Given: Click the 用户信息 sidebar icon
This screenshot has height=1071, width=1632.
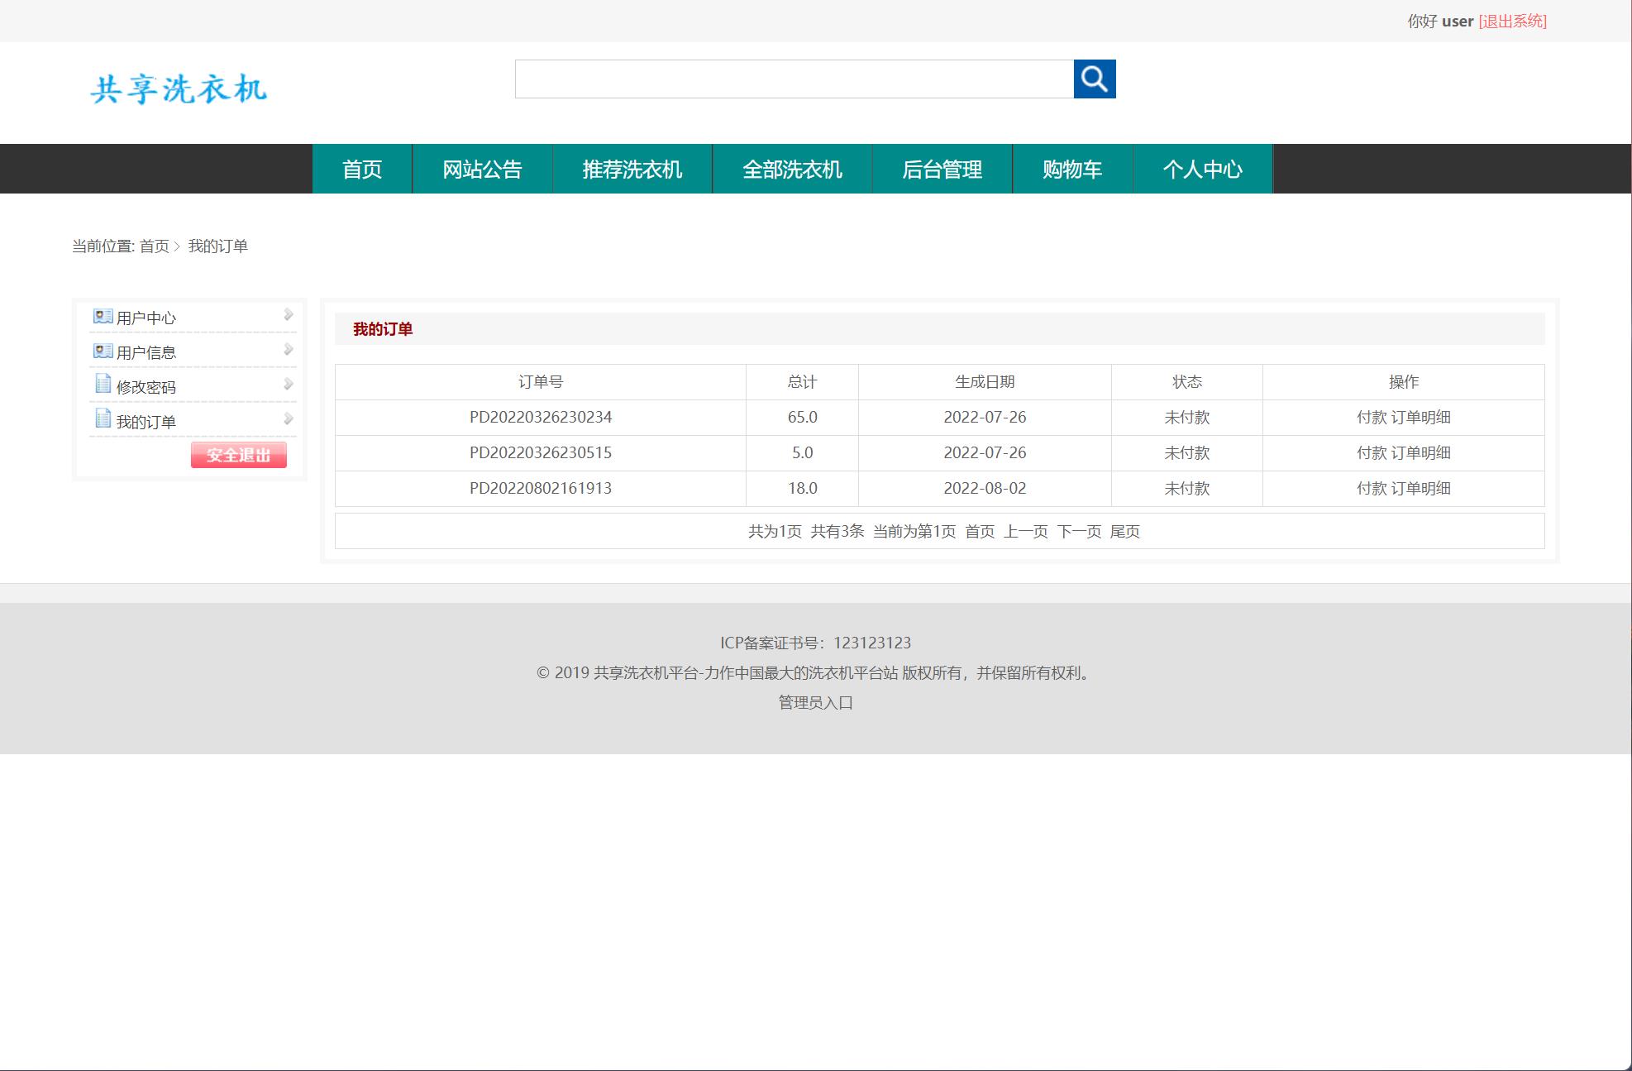Looking at the screenshot, I should [102, 350].
